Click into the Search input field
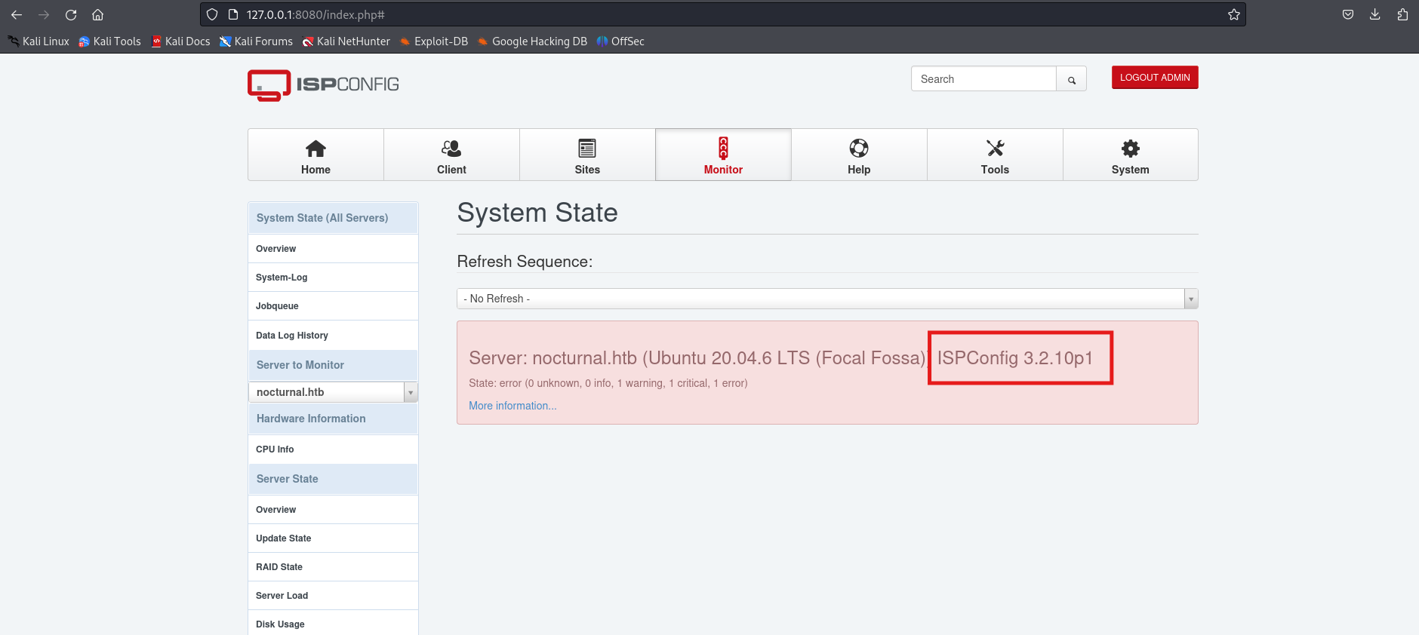This screenshot has width=1419, height=635. click(983, 79)
